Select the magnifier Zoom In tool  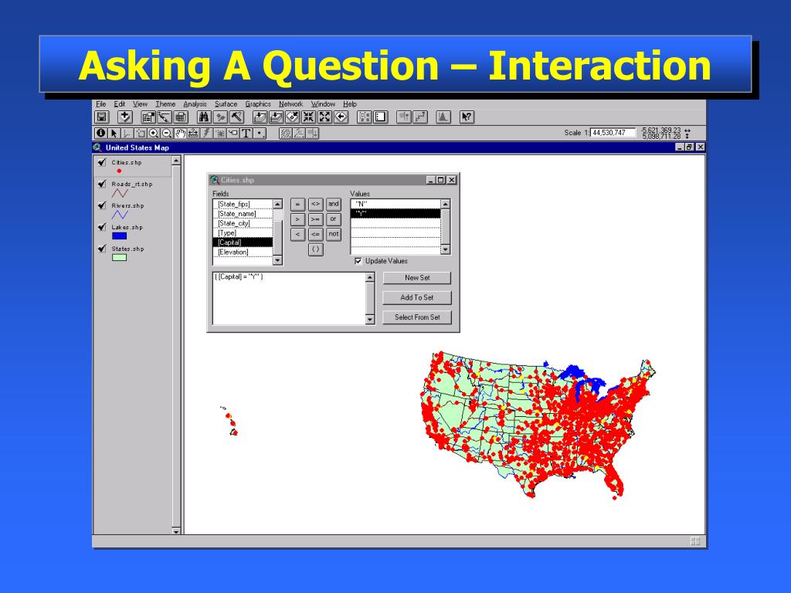point(154,133)
